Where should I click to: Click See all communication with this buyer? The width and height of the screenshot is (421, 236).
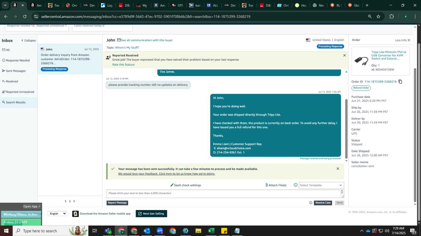click(147, 40)
